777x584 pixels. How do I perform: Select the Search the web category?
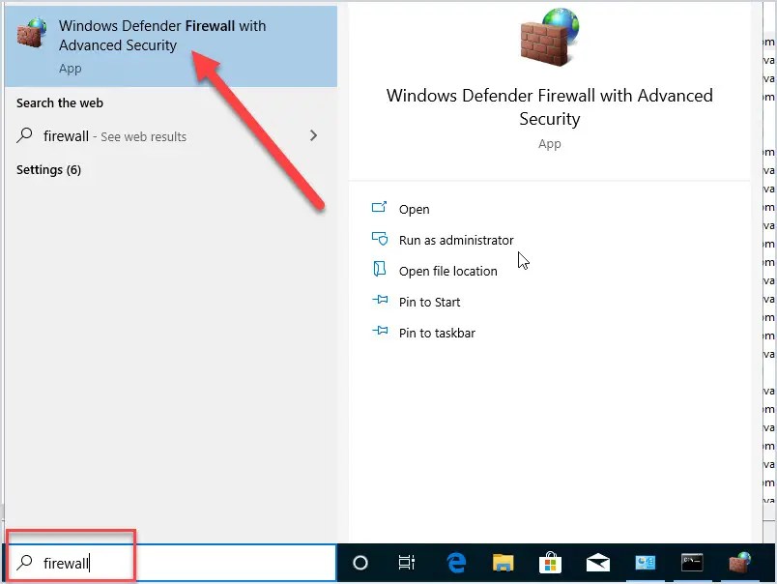pos(59,102)
